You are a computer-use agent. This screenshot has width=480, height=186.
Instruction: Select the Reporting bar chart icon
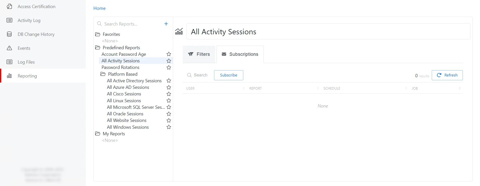[9, 76]
